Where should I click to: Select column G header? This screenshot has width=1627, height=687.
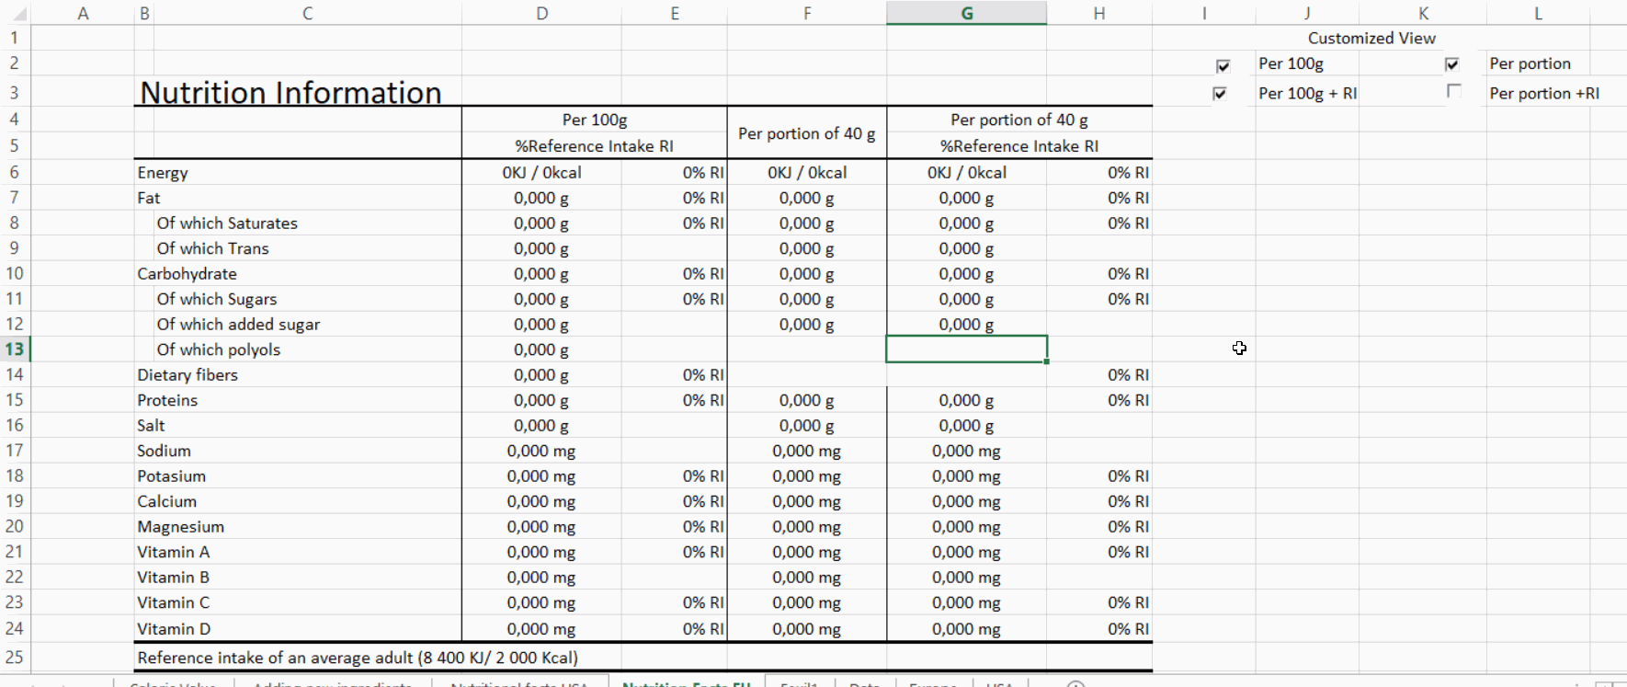pos(966,13)
